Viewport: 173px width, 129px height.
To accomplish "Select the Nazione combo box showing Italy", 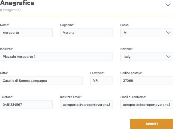I will [147, 56].
